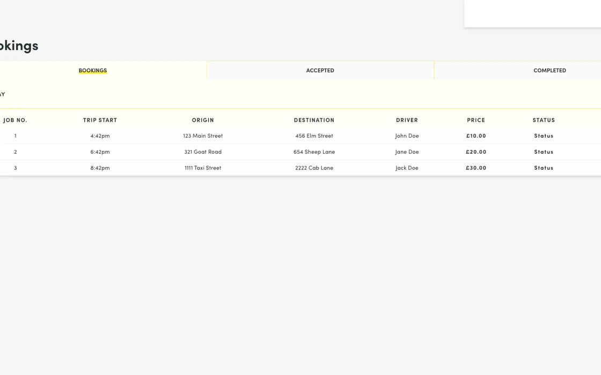
Task: Click the £30.00 price
Action: coord(476,168)
